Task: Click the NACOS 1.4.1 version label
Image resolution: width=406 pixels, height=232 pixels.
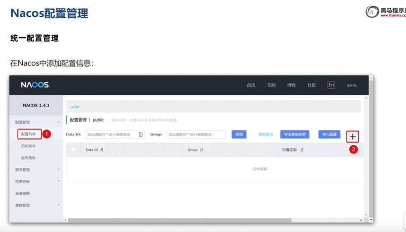Action: tap(36, 105)
